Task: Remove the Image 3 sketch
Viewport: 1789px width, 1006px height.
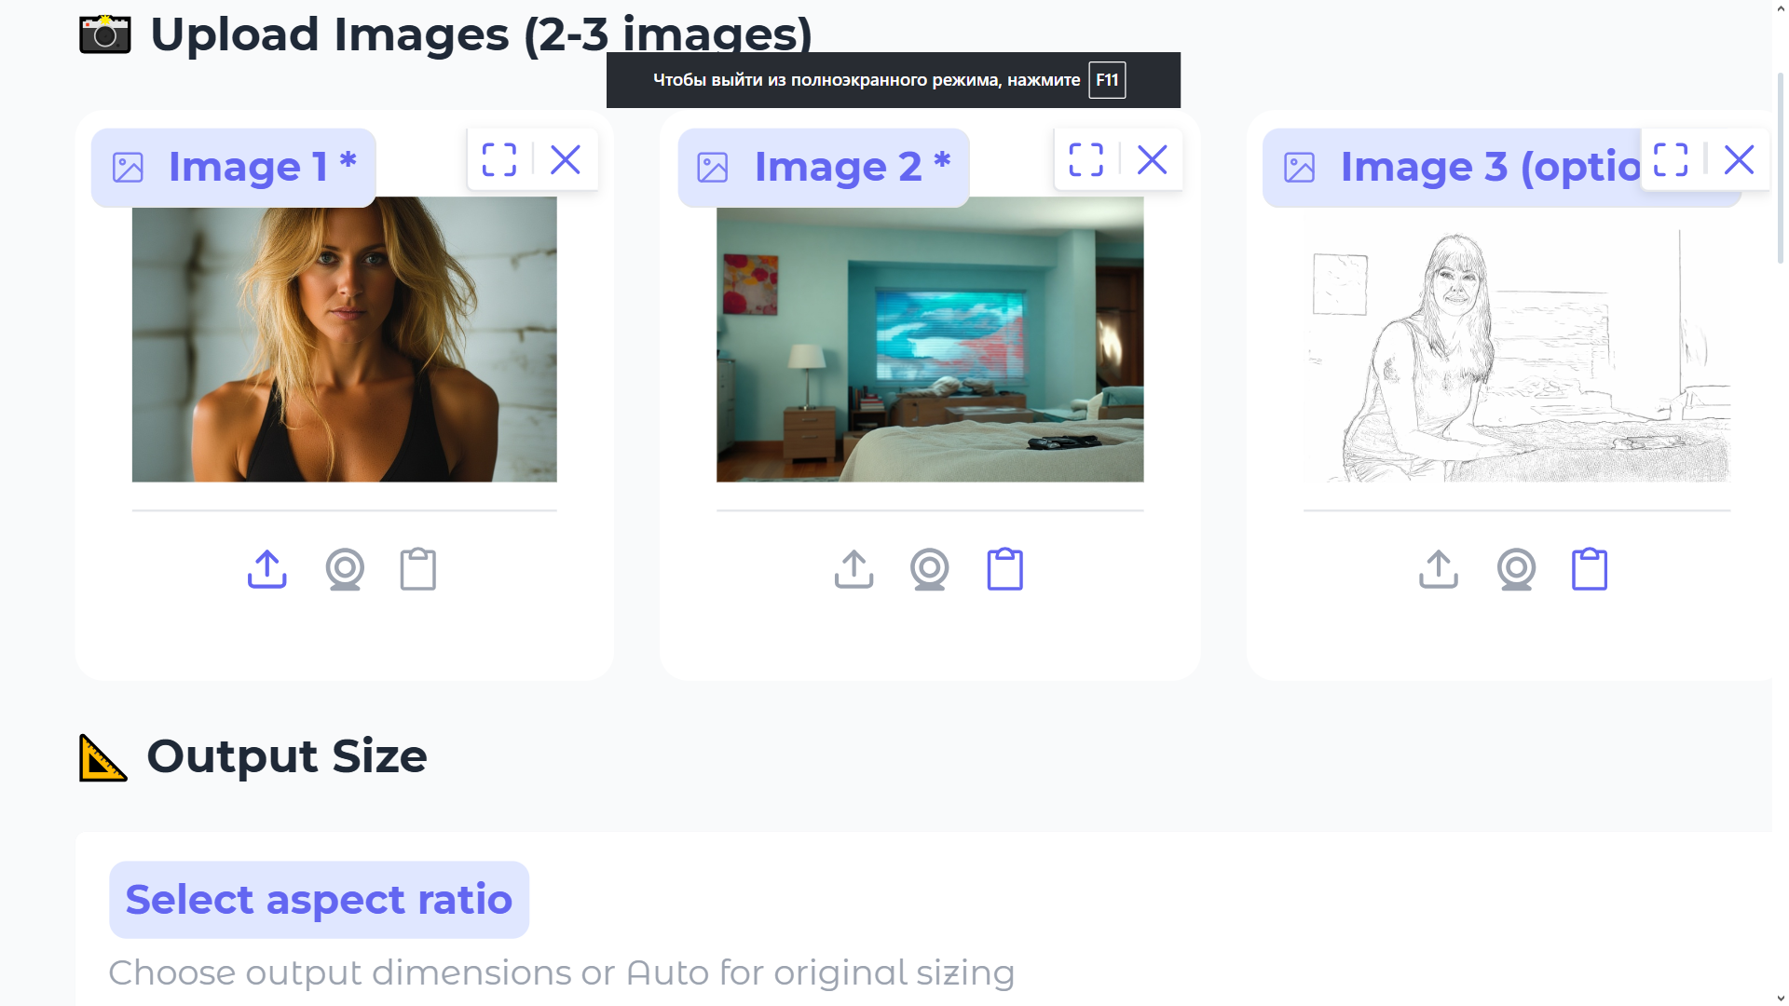Action: click(1739, 159)
